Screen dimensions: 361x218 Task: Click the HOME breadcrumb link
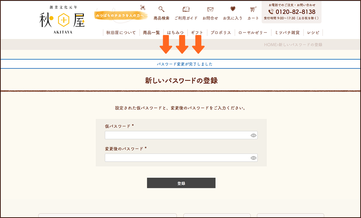tap(270, 45)
